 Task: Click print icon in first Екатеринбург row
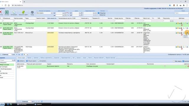point(187,23)
